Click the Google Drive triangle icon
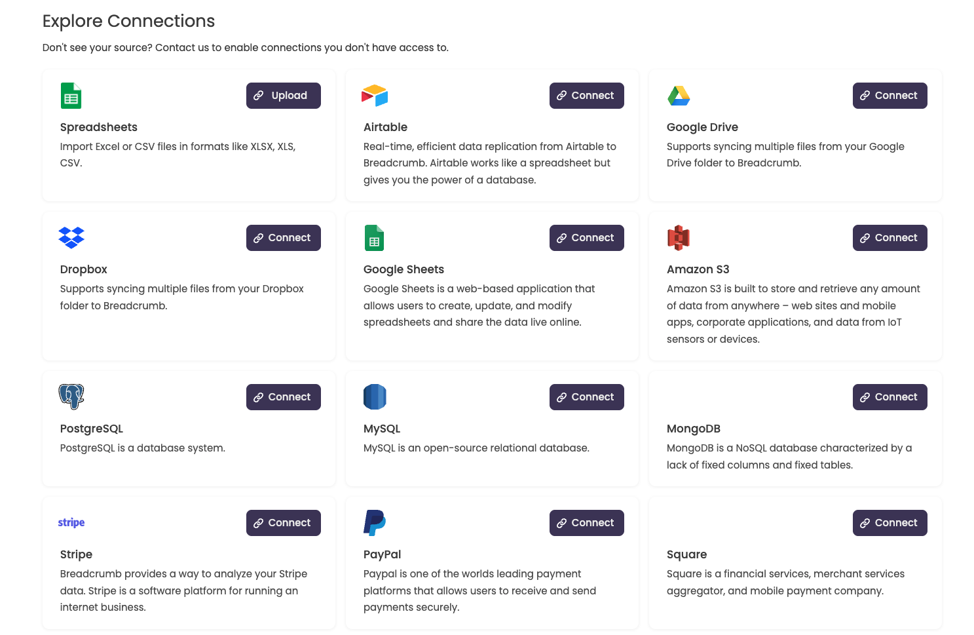 (678, 95)
